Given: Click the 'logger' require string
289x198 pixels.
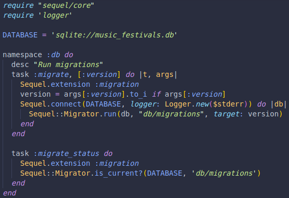Looking at the screenshot, I should [x=55, y=15].
